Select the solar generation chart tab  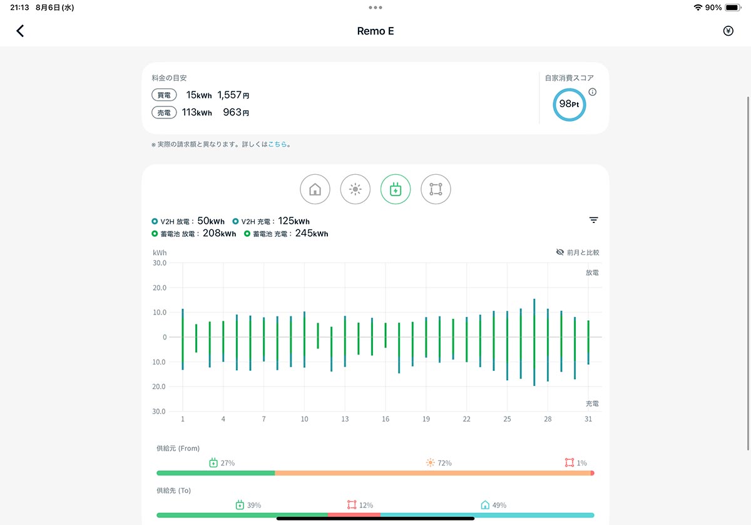(355, 189)
